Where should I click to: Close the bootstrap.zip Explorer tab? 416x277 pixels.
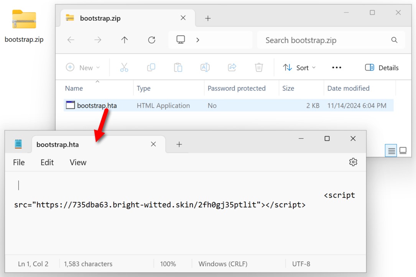183,18
